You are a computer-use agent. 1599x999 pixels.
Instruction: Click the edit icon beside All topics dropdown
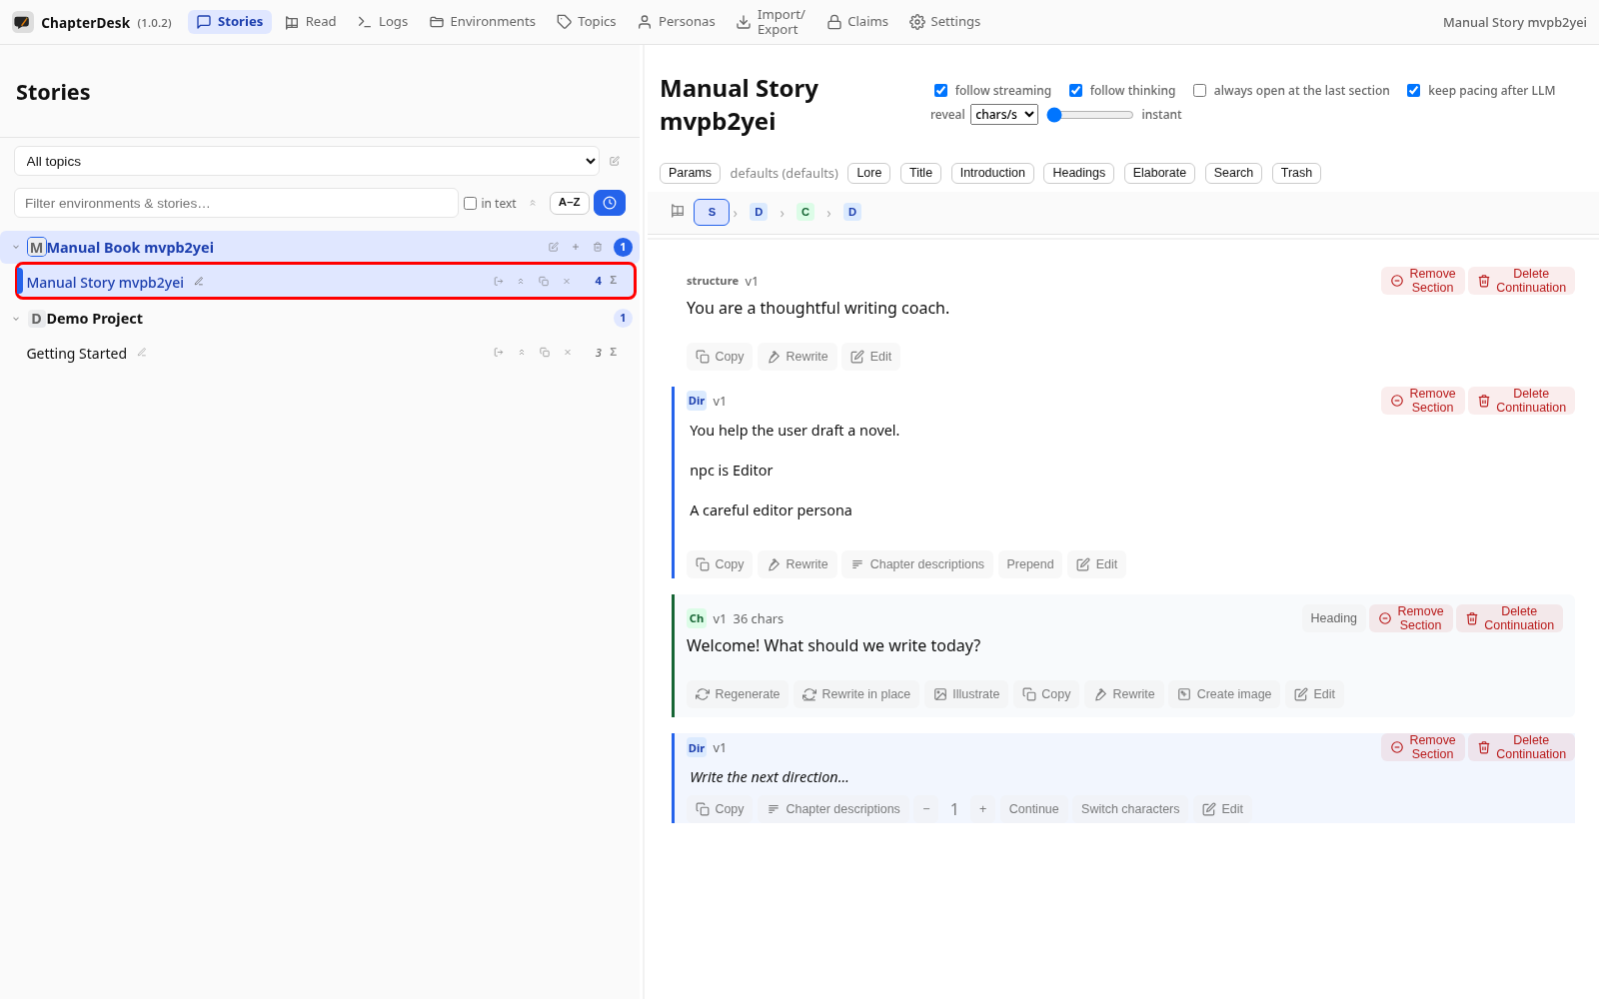click(615, 161)
